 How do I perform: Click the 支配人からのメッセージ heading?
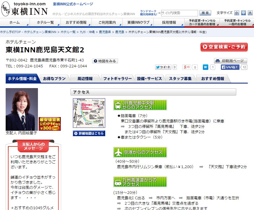tap(33, 146)
